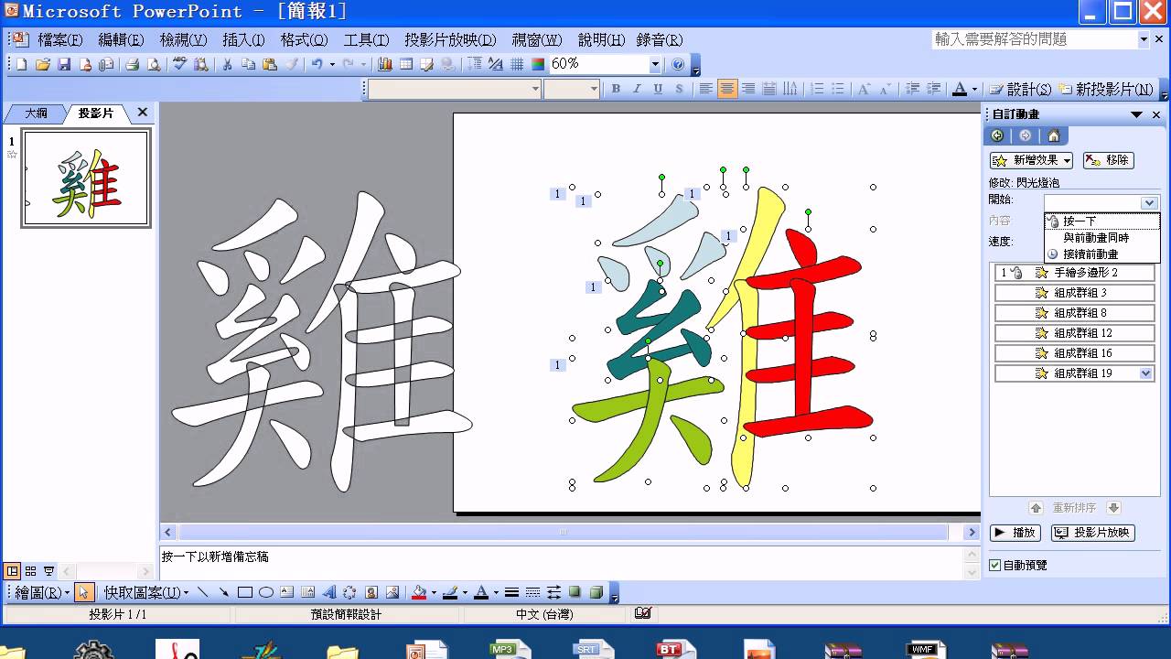
Task: Click the New blank presentation icon
Action: tap(21, 64)
